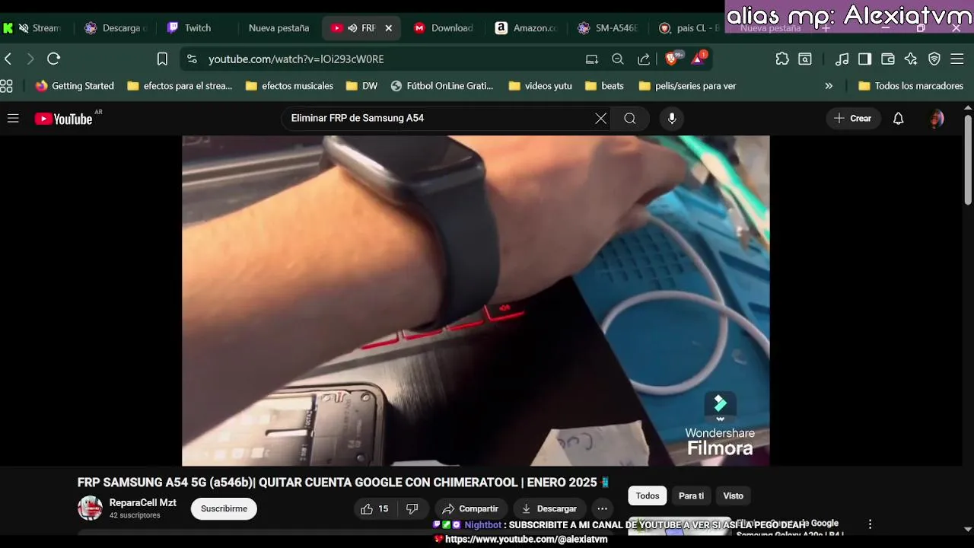
Task: Open site settings icon in address bar
Action: coord(192,59)
